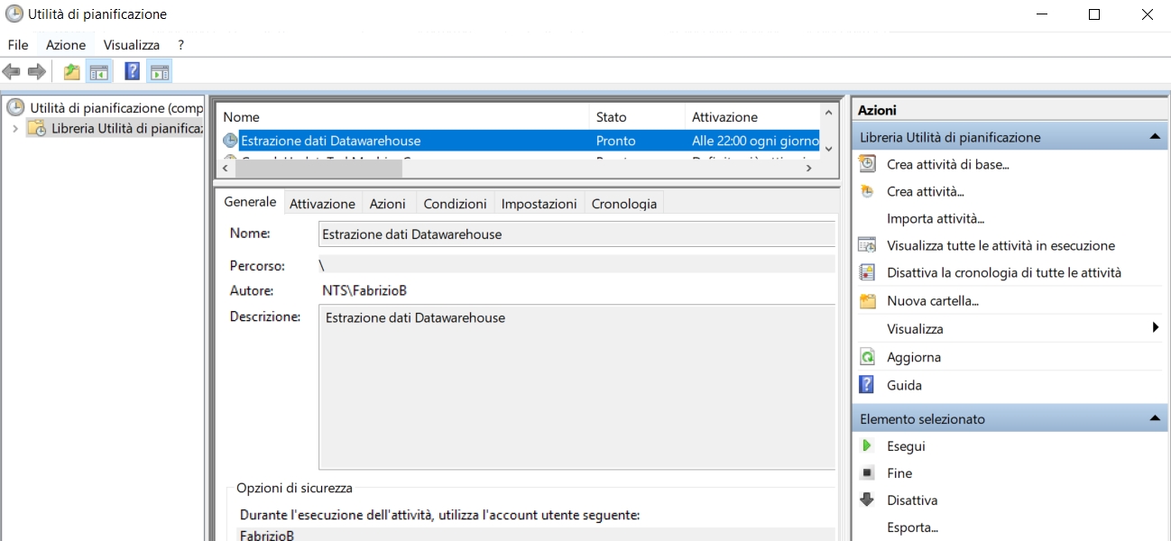The image size is (1171, 541).
Task: Refresh the view with Aggiorna
Action: (x=913, y=357)
